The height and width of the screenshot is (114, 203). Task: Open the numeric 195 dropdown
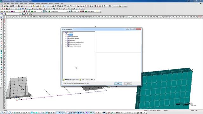pos(78,11)
